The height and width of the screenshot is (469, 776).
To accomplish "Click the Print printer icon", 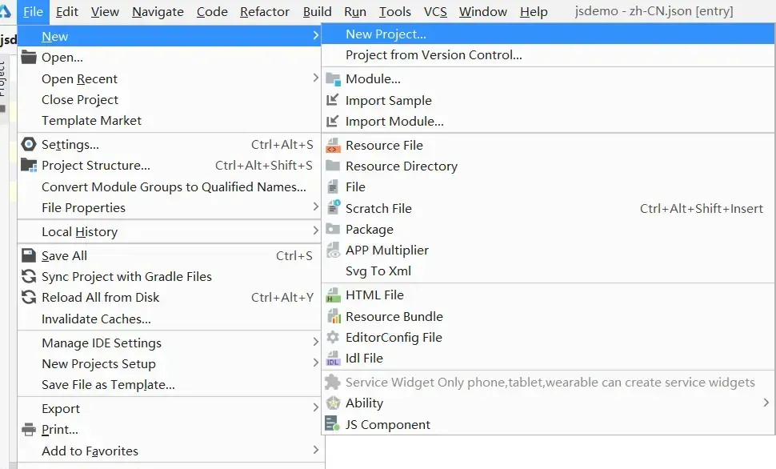I will coord(29,429).
